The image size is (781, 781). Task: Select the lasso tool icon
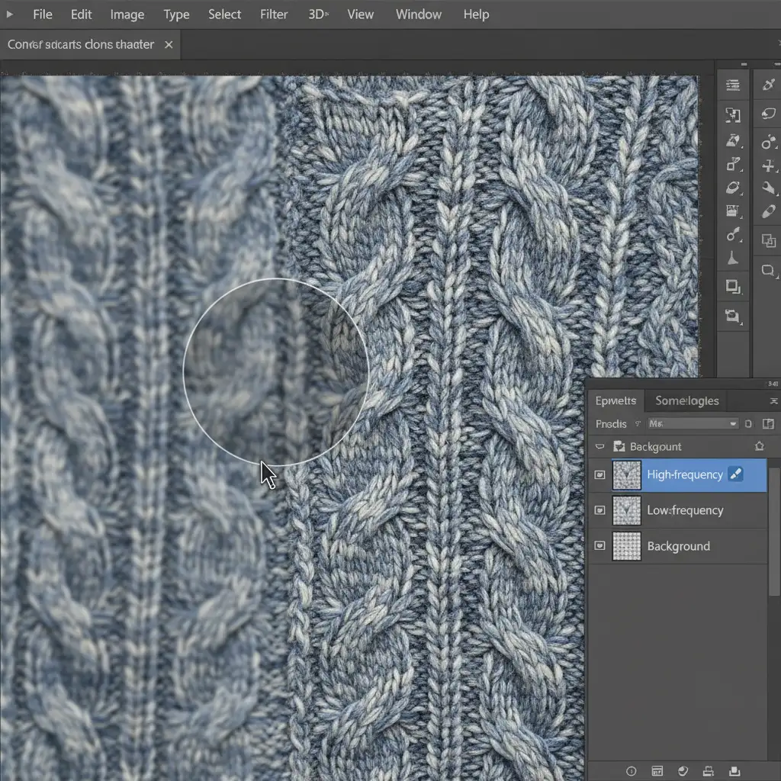click(x=768, y=114)
